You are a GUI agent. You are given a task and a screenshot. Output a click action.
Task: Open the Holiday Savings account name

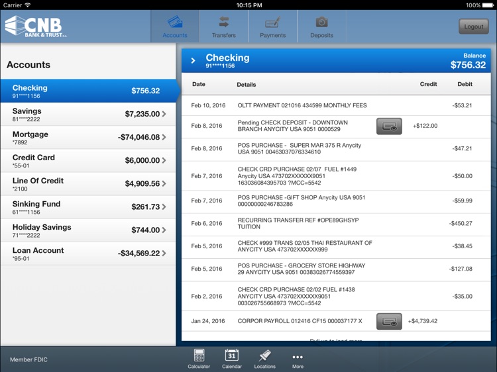click(42, 227)
